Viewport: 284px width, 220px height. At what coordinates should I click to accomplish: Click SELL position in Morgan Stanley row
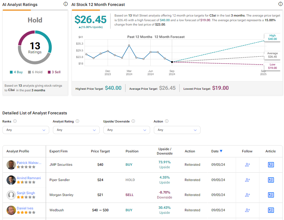point(130,195)
